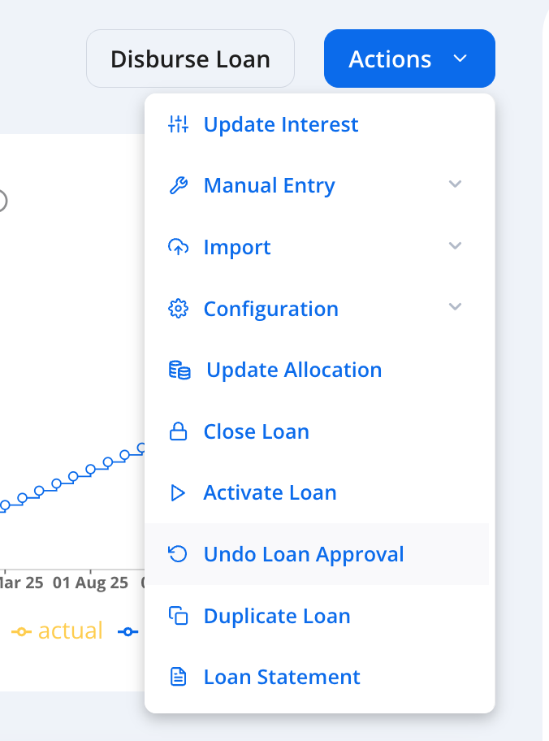Select Undo Loan Approval menu entry

point(304,554)
